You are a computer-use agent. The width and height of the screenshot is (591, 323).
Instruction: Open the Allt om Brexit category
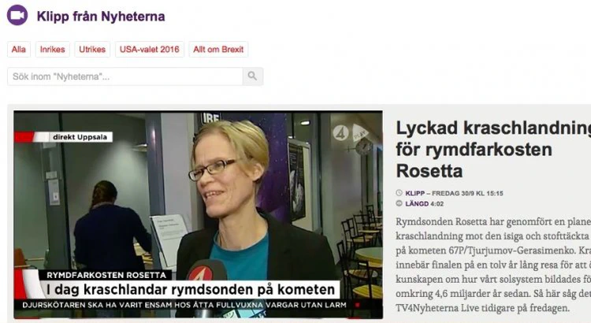tap(218, 50)
